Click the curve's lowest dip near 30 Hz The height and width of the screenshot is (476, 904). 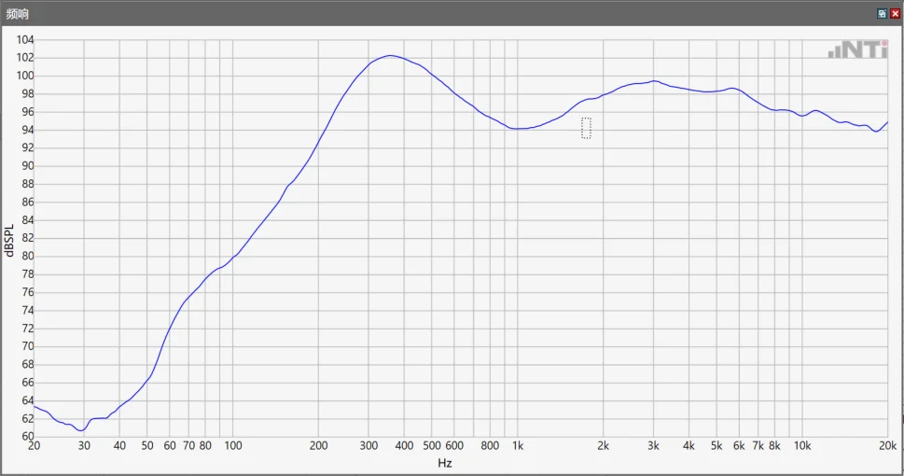[x=81, y=430]
